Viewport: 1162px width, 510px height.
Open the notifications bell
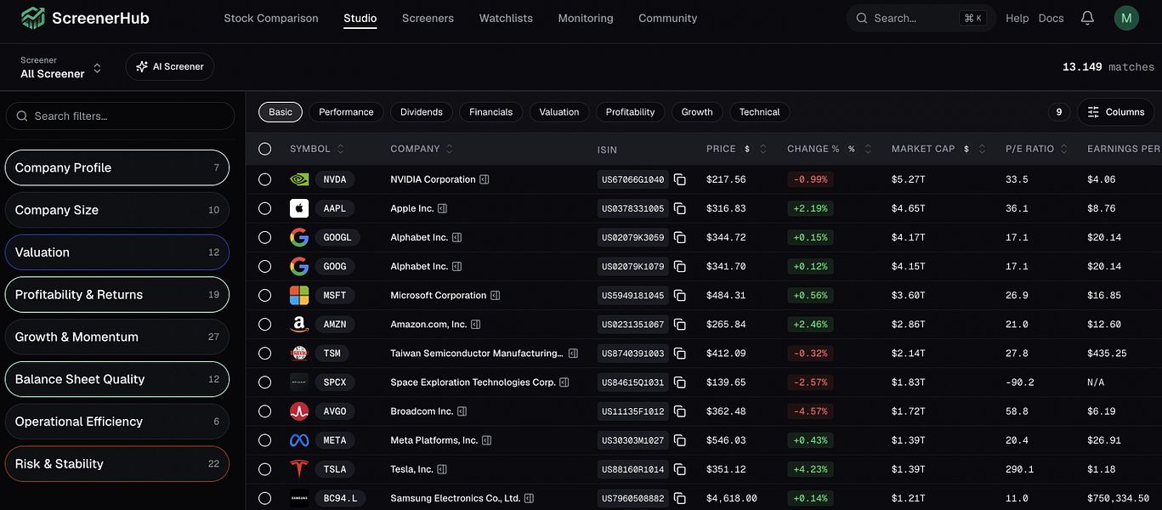[1087, 18]
